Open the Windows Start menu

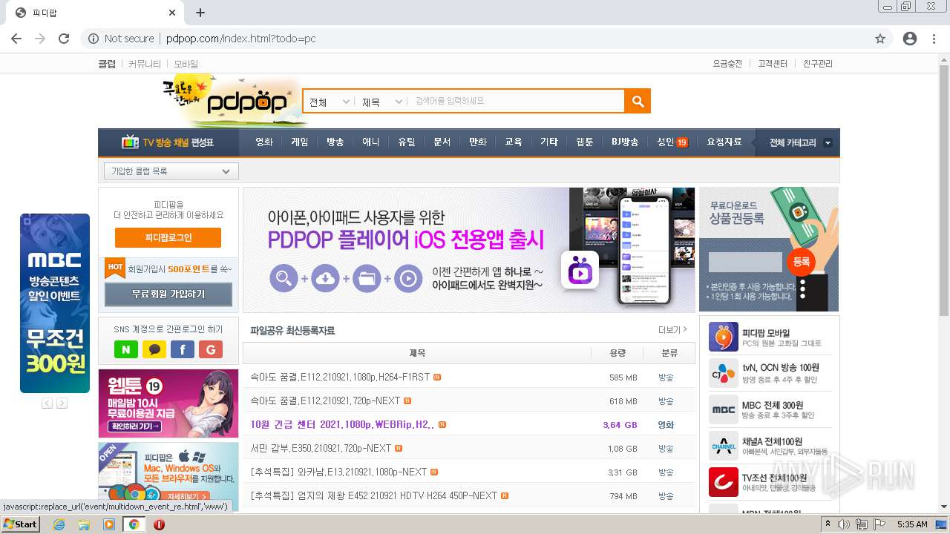point(21,524)
